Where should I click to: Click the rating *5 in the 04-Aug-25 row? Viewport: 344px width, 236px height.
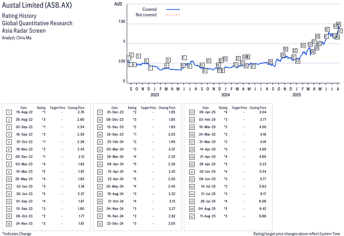(x=225, y=209)
